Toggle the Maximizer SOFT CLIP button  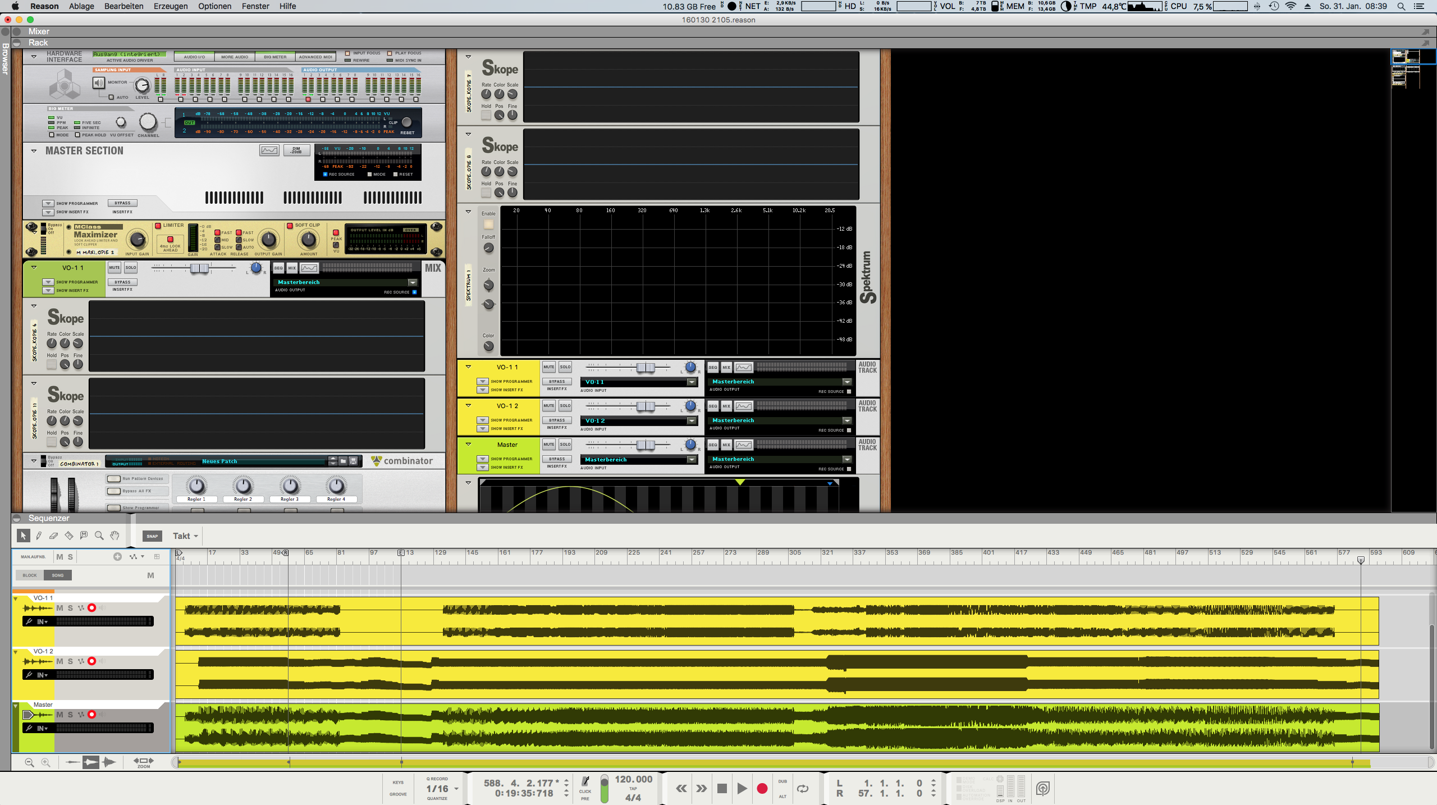[x=290, y=226]
